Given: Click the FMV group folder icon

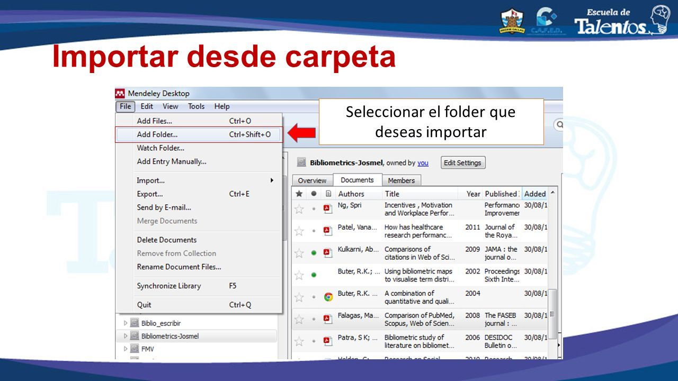Looking at the screenshot, I should click(135, 349).
